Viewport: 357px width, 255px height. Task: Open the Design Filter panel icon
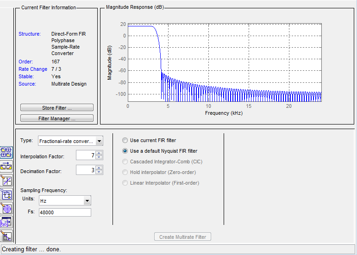tap(6, 236)
